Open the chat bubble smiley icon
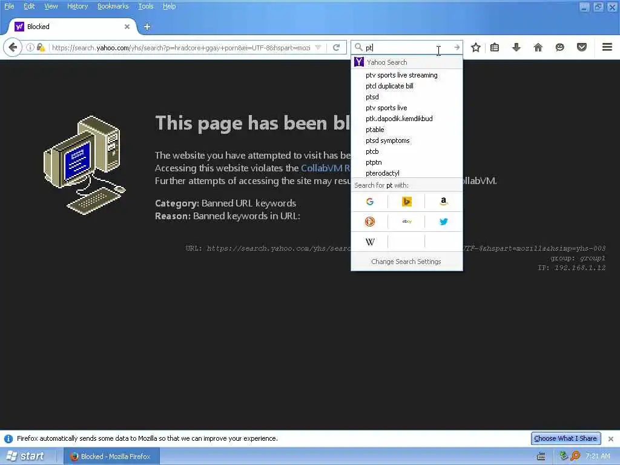 pyautogui.click(x=559, y=47)
